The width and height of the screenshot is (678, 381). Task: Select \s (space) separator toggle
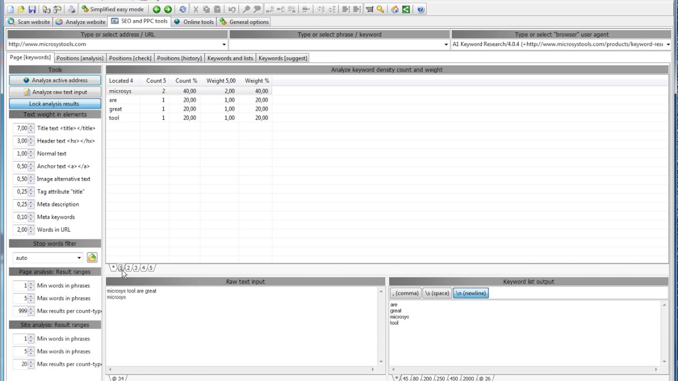click(x=437, y=293)
